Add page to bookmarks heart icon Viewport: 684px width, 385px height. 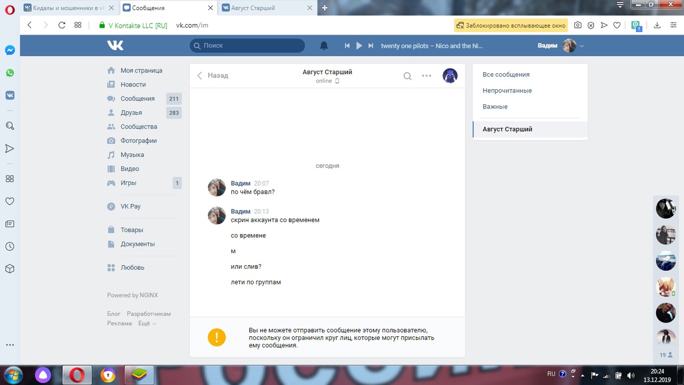coord(617,25)
